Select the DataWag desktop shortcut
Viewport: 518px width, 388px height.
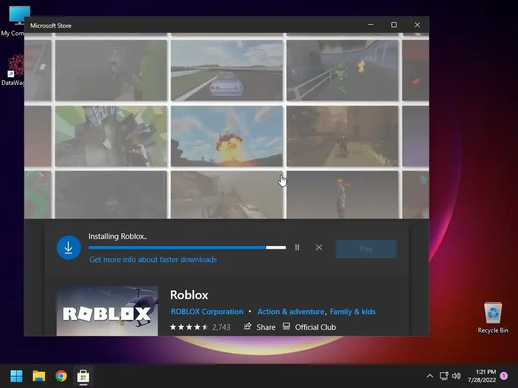[13, 70]
